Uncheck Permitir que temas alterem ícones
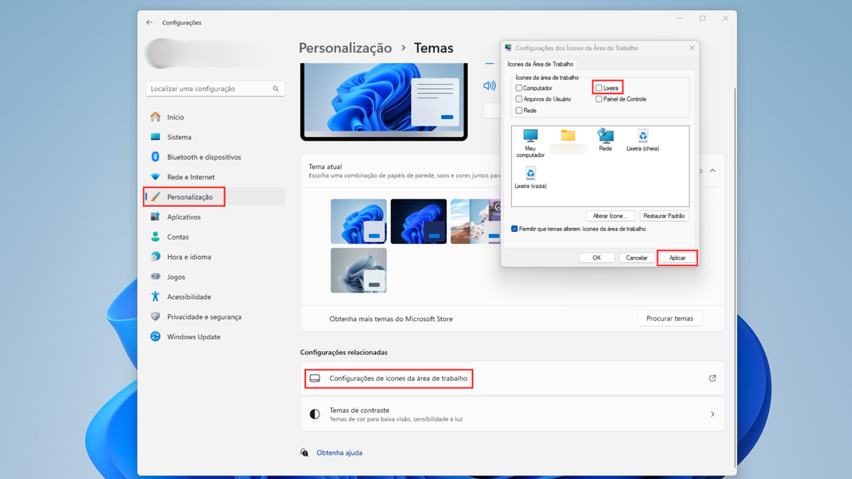 click(x=514, y=229)
